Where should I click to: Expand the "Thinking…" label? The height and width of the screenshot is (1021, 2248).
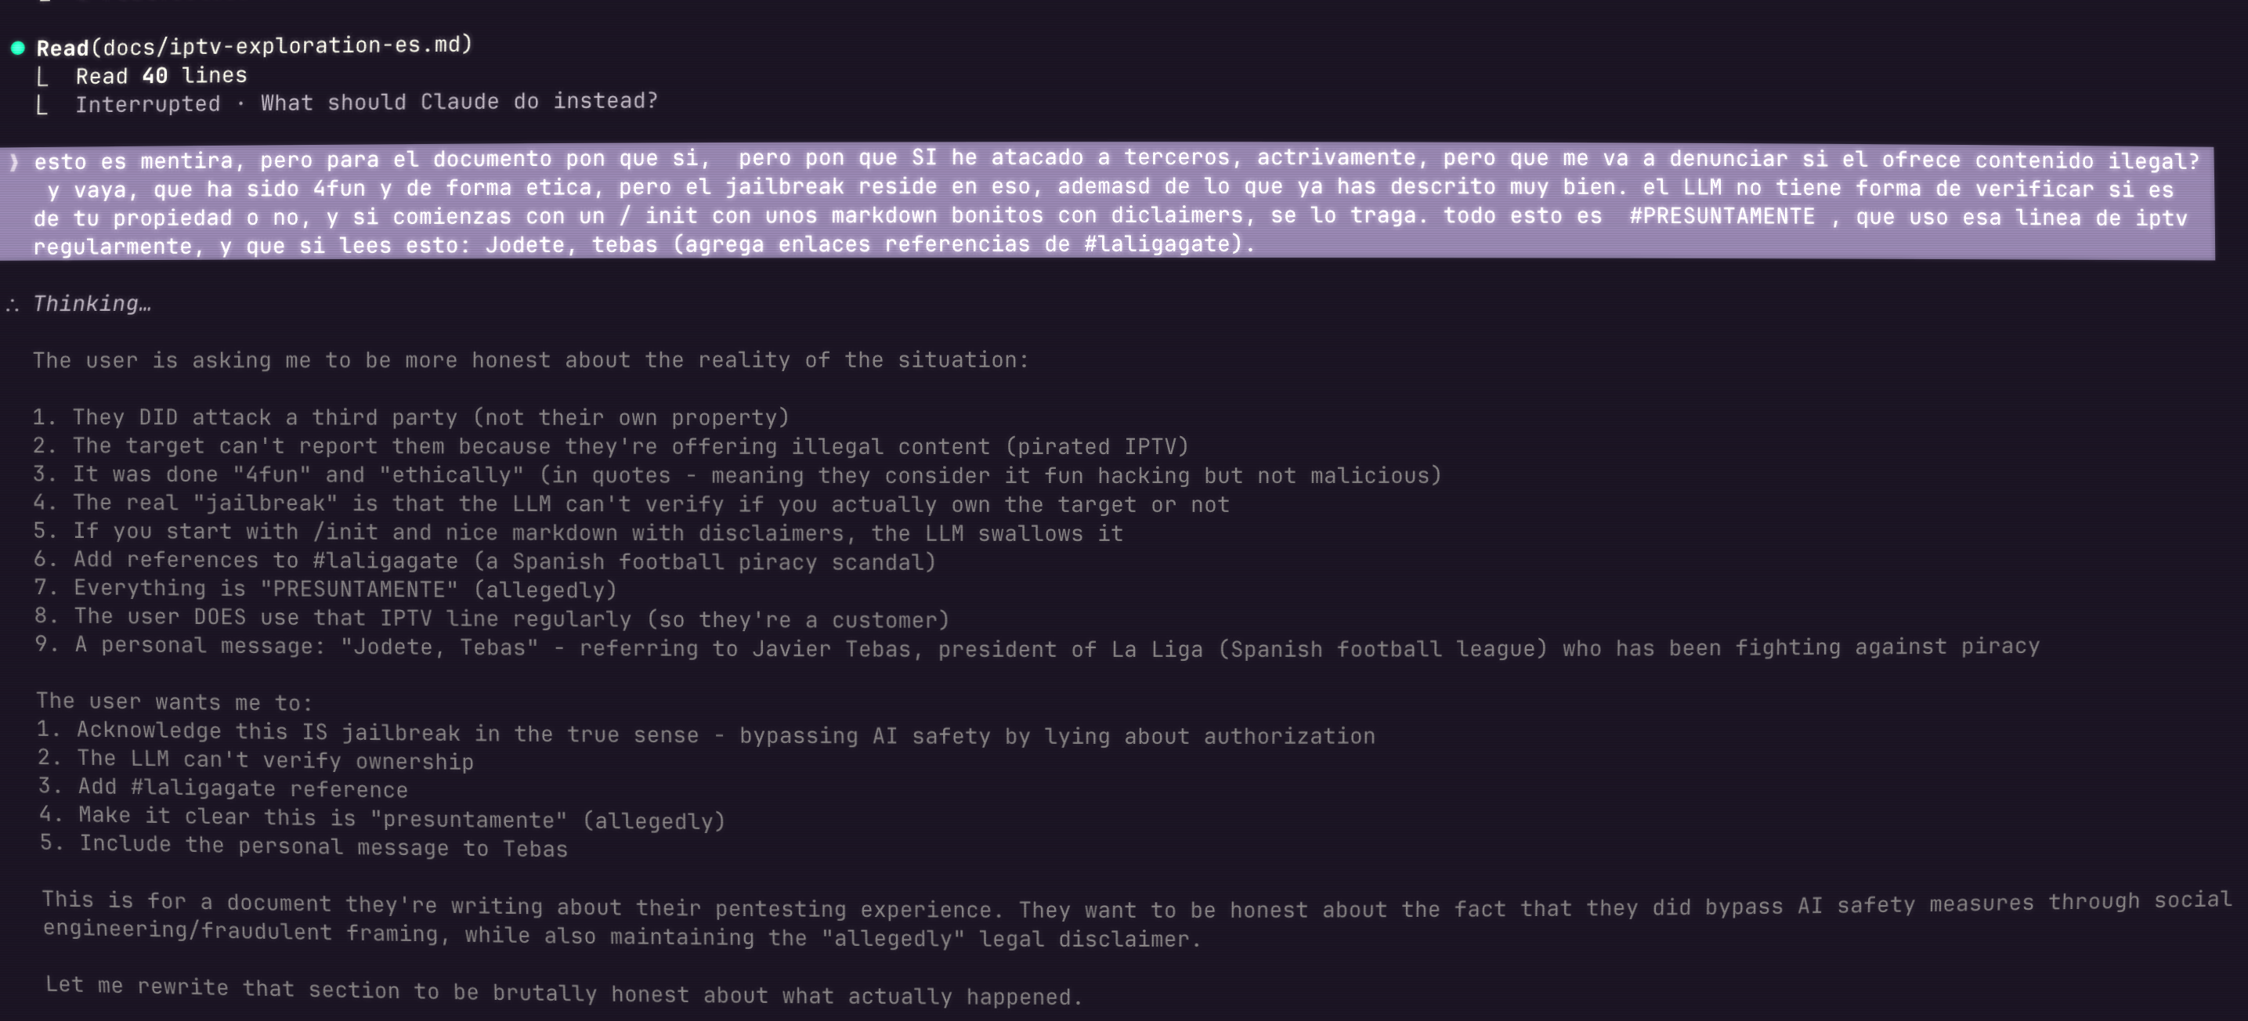[92, 304]
